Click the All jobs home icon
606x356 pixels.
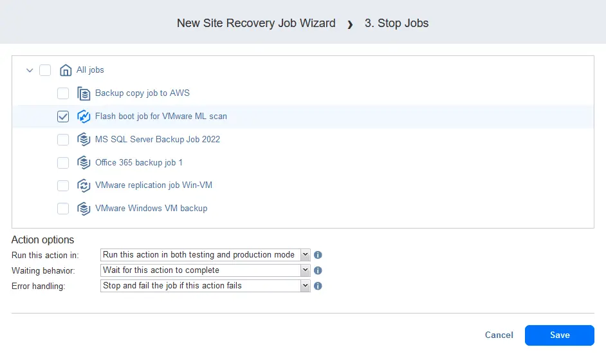pyautogui.click(x=66, y=70)
